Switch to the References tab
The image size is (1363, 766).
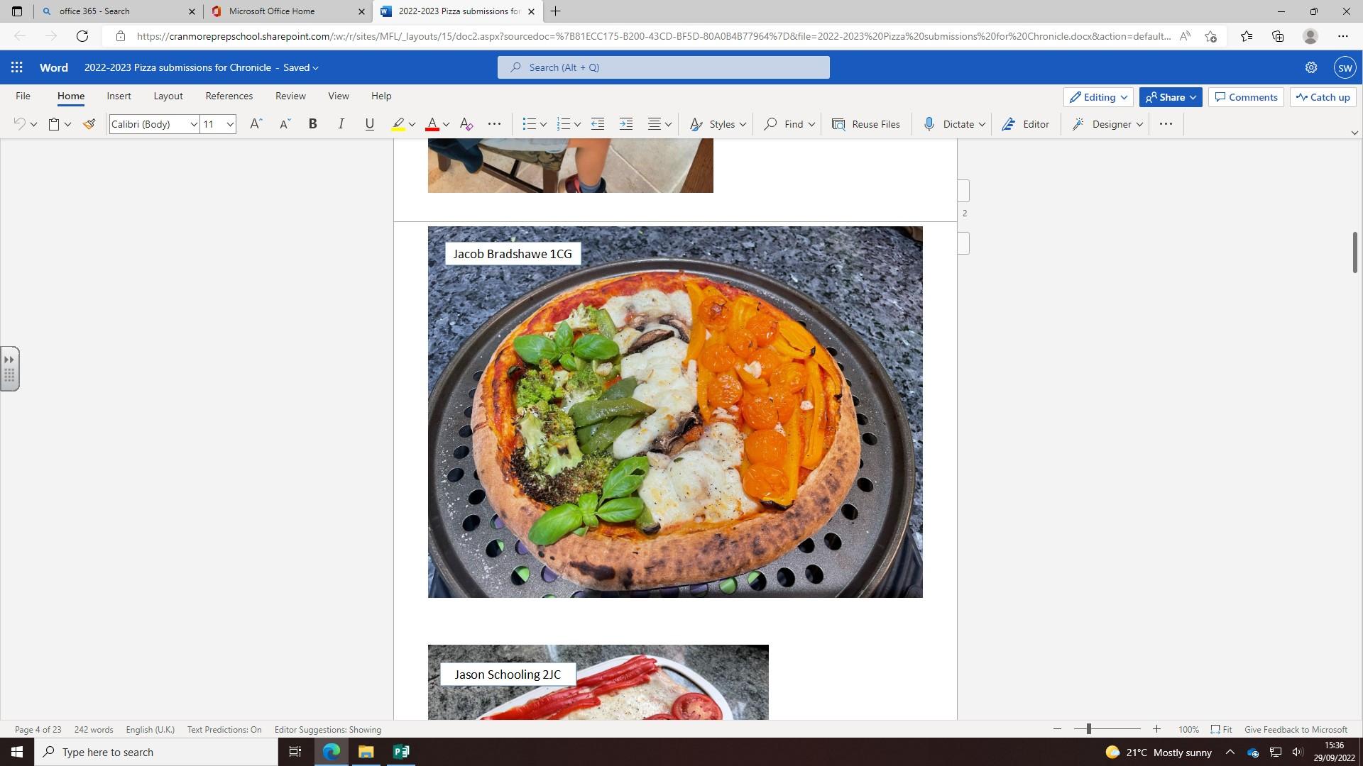pos(229,96)
